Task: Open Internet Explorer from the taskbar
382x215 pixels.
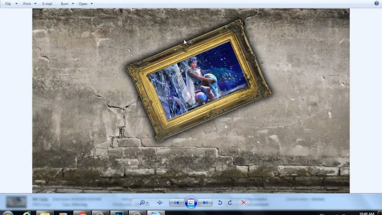Action: (27, 213)
